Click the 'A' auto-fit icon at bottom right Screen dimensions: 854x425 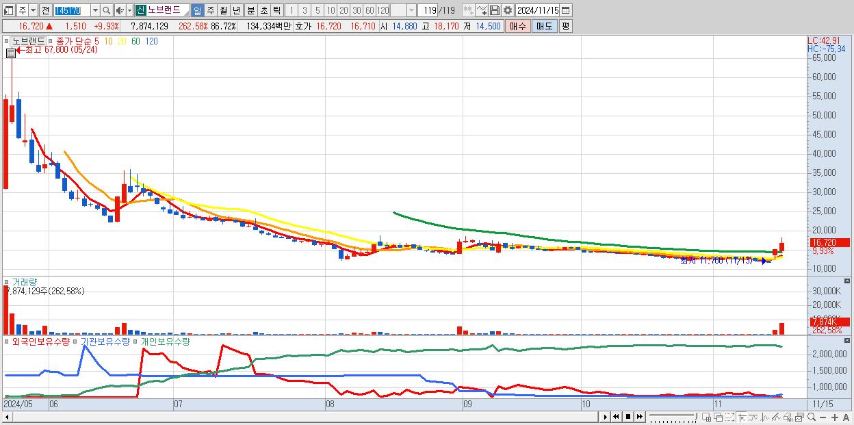846,417
